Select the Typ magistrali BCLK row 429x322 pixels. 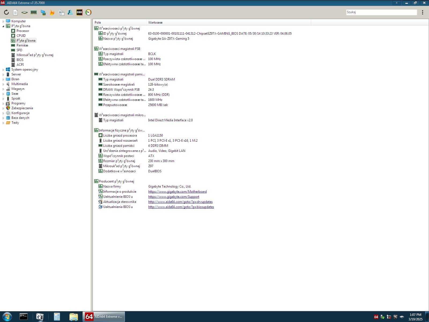127,54
